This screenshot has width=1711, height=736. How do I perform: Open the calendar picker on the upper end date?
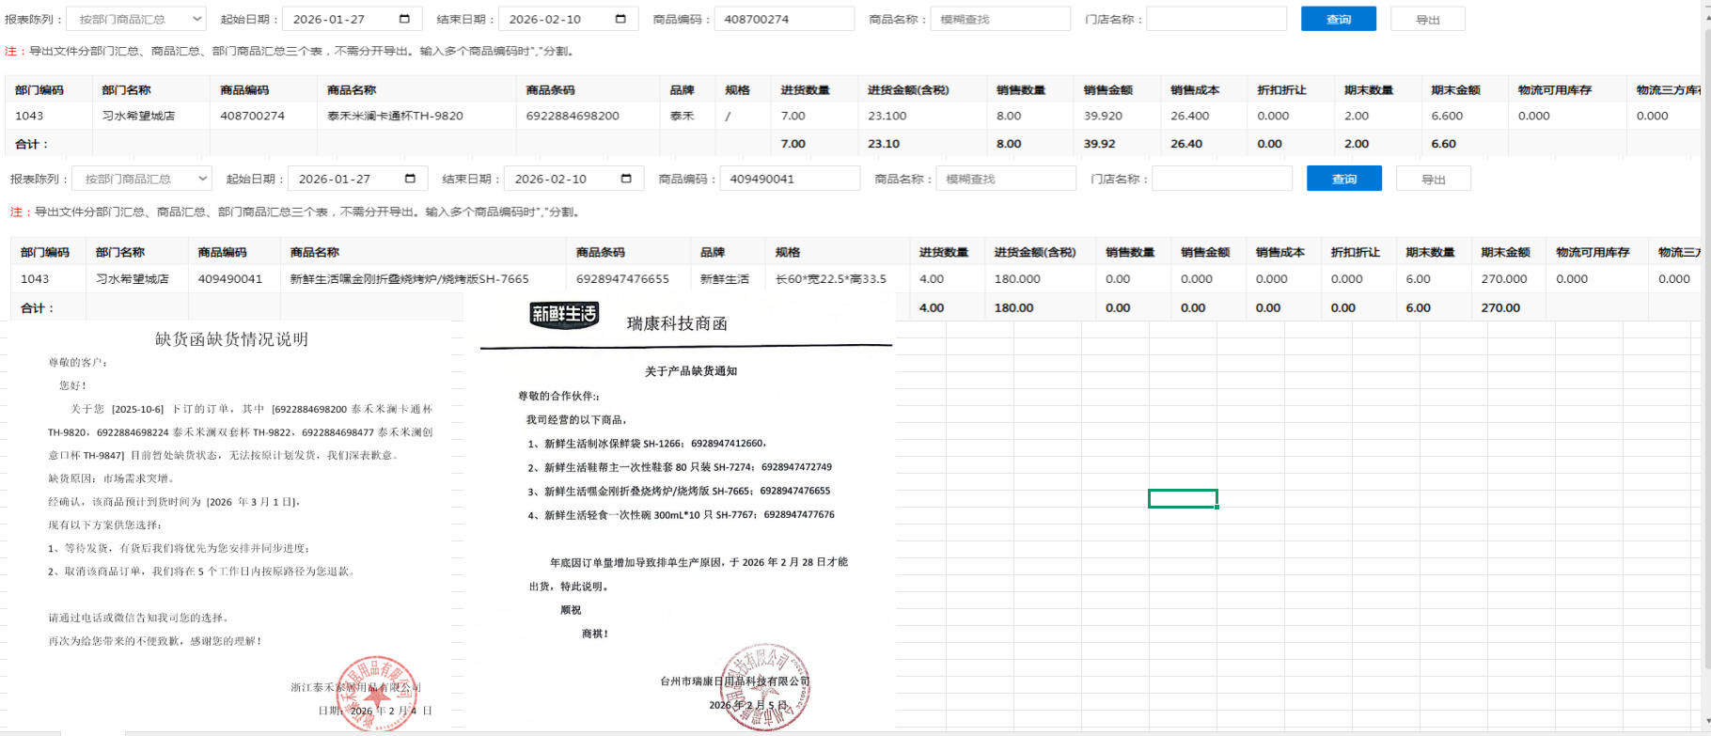(620, 19)
